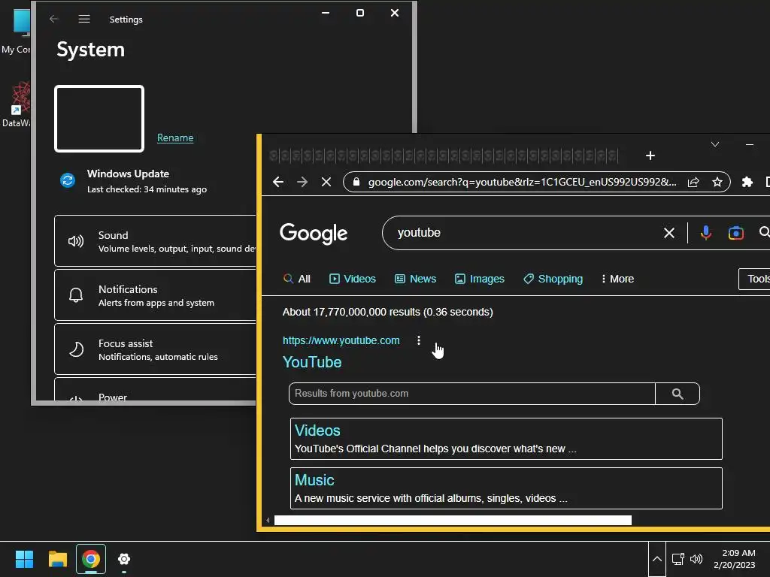Click the Results from youtube.com search field
This screenshot has height=577, width=770.
472,394
